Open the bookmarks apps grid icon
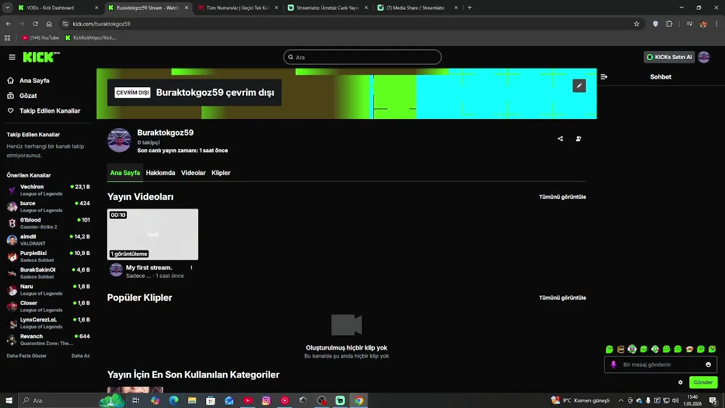 click(x=7, y=38)
